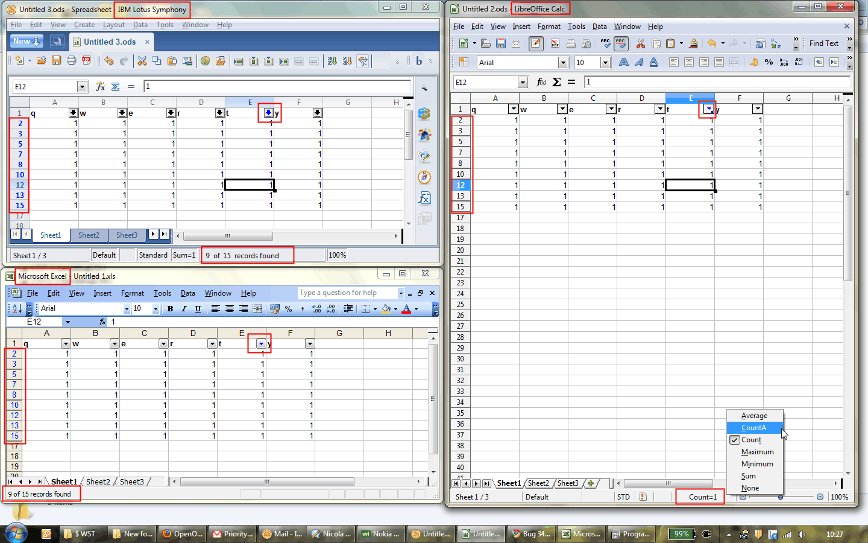Click the format paintbrush icon in LibreOffice

coord(693,43)
